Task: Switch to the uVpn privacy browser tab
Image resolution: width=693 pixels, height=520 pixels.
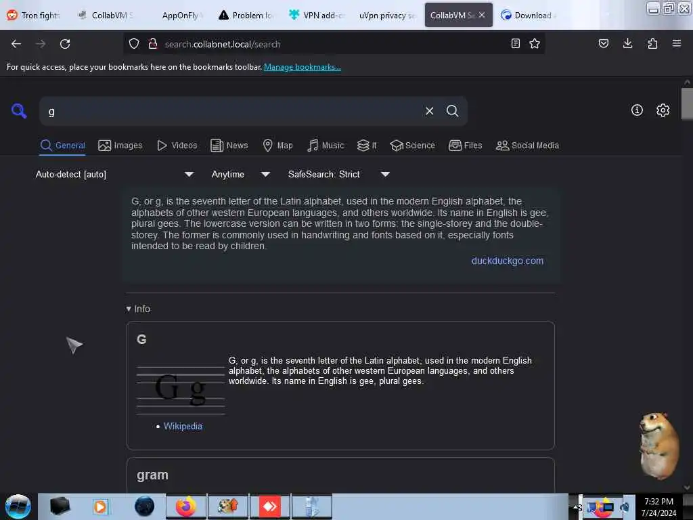Action: [387, 15]
